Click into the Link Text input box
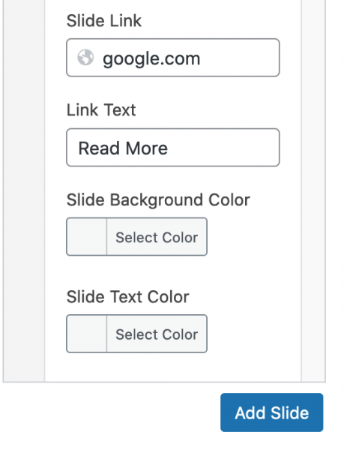This screenshot has height=450, width=344. pos(173,148)
